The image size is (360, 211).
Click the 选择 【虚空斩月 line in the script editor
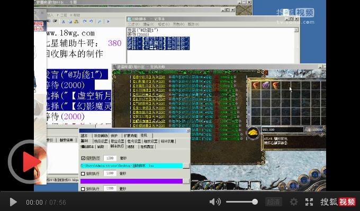point(79,95)
